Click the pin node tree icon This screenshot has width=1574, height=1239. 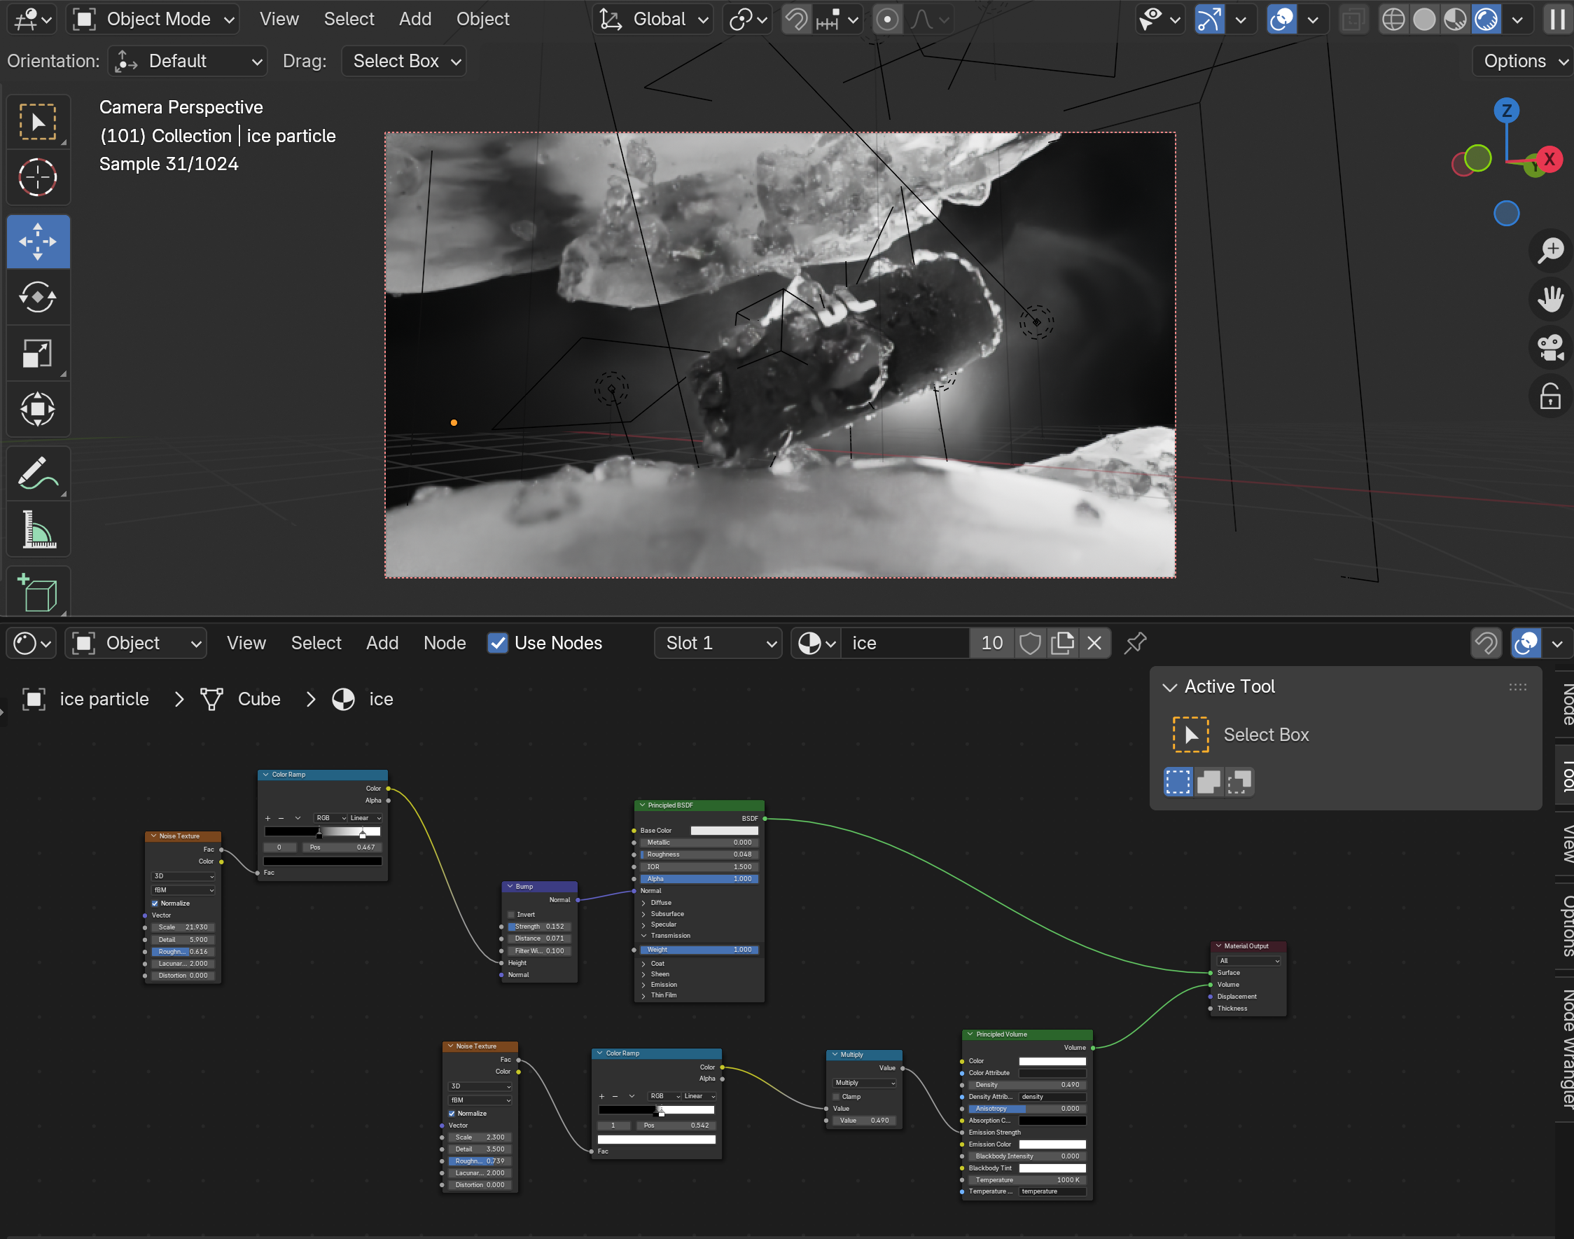coord(1135,643)
